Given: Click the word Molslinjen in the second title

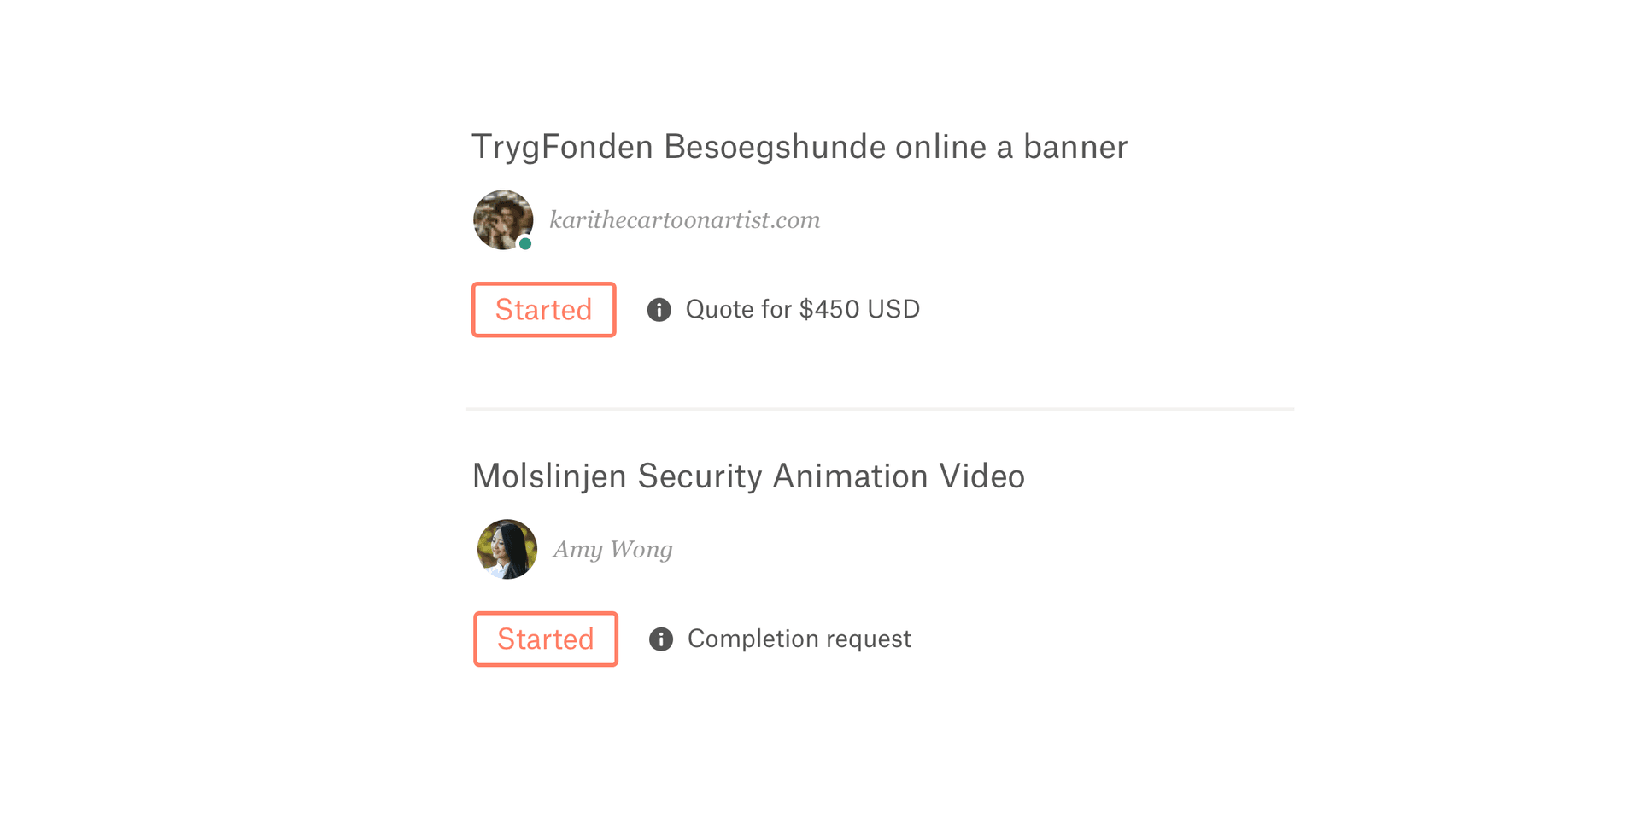Looking at the screenshot, I should [x=549, y=476].
